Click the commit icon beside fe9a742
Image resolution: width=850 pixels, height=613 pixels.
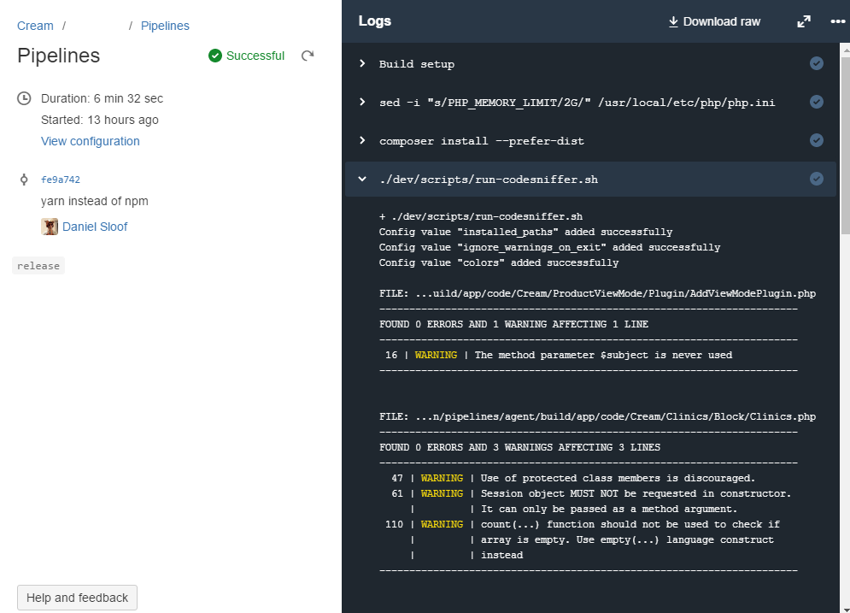pos(25,180)
